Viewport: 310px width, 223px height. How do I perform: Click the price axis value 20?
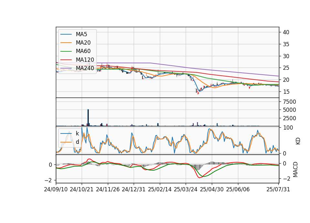[x=286, y=80]
